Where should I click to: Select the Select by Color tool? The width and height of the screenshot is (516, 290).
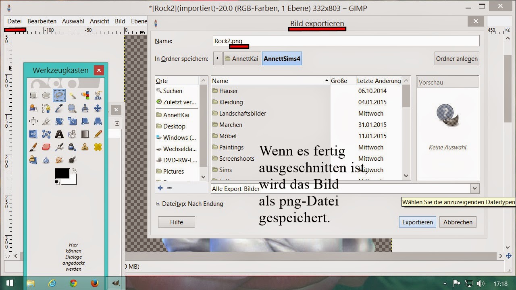point(85,95)
